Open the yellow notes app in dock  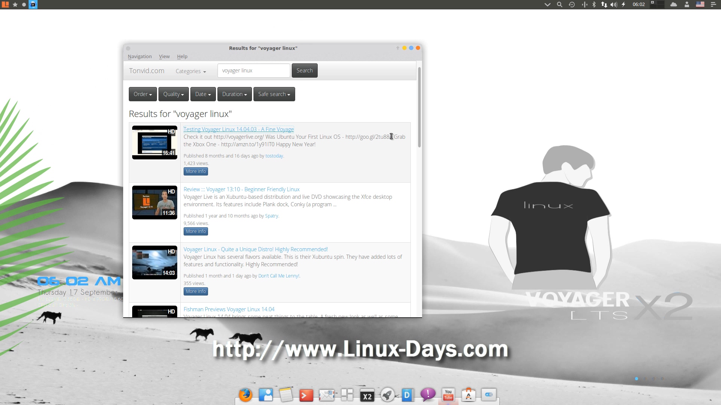click(x=286, y=395)
